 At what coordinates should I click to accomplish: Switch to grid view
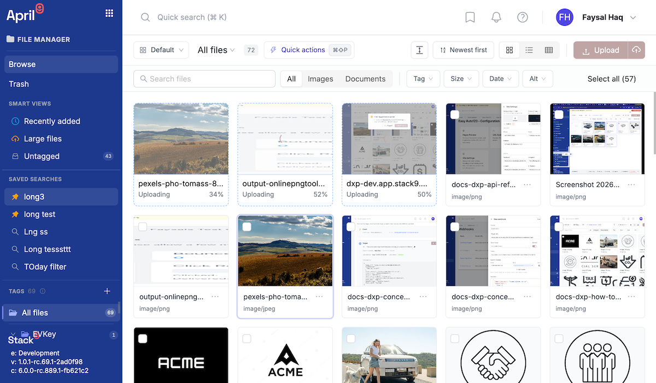point(509,50)
